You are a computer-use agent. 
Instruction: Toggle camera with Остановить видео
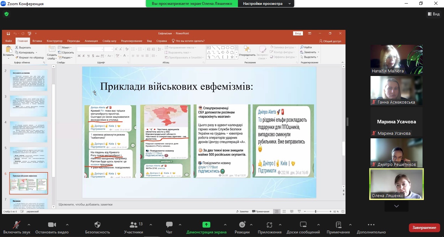52,225
